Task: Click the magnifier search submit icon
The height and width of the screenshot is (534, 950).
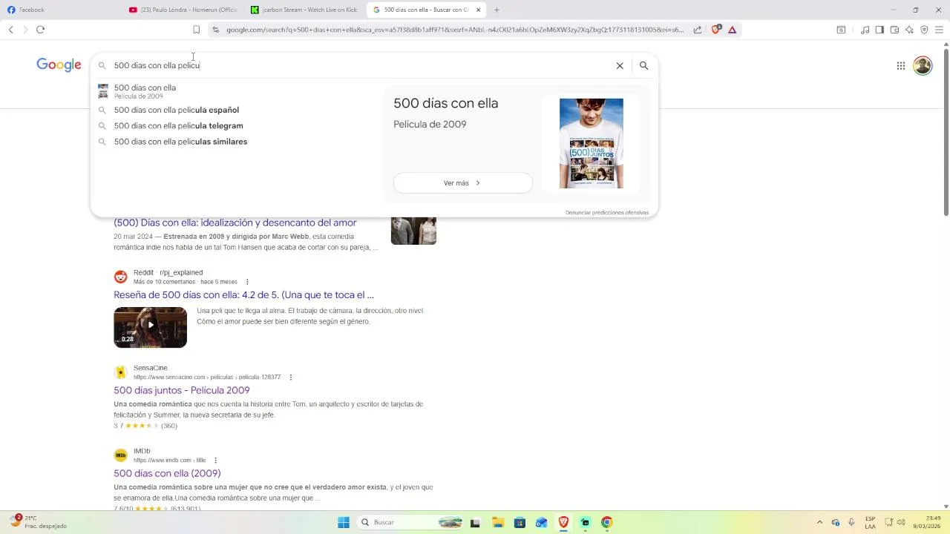Action: click(643, 65)
